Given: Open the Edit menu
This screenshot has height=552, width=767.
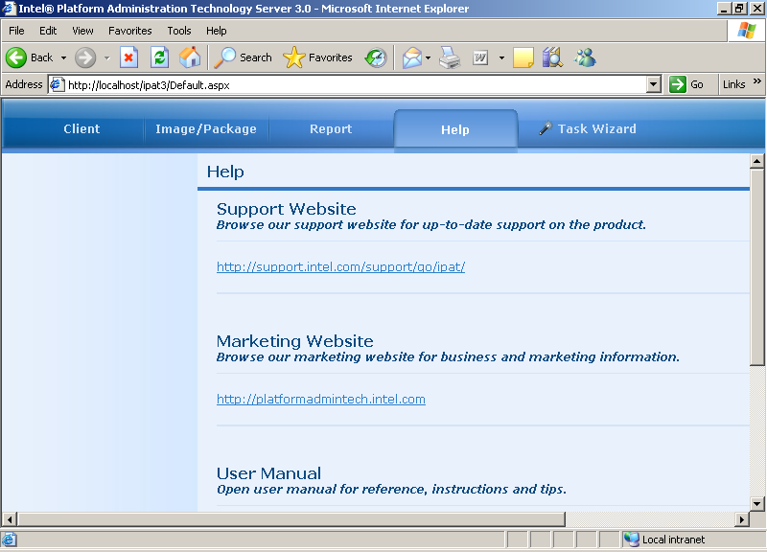Looking at the screenshot, I should point(48,31).
